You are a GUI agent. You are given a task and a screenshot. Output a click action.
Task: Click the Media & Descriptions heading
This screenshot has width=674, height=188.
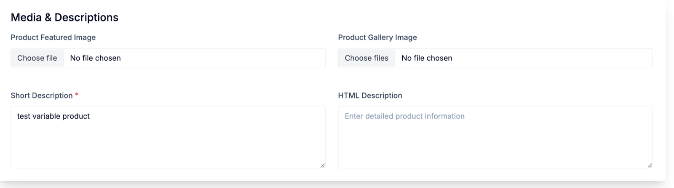[64, 17]
